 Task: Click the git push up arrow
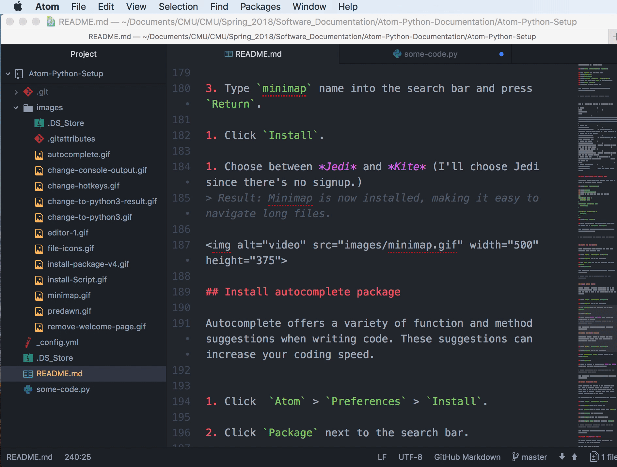click(x=574, y=457)
